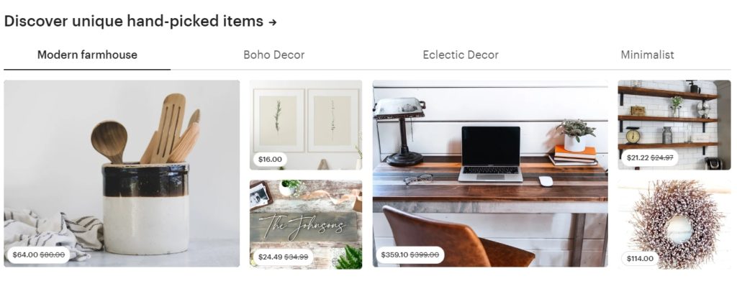The width and height of the screenshot is (737, 289).
Task: Open The Johnsons sign listing
Action: coord(306,224)
